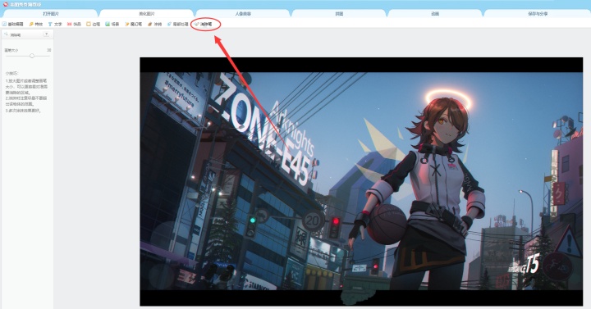Screen dimensions: 591x309
Task: Open the help question-mark button in 消除笔 panel
Action: click(46, 34)
